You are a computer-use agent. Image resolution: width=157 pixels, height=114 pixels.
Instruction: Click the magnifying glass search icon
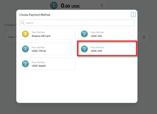click(23, 23)
